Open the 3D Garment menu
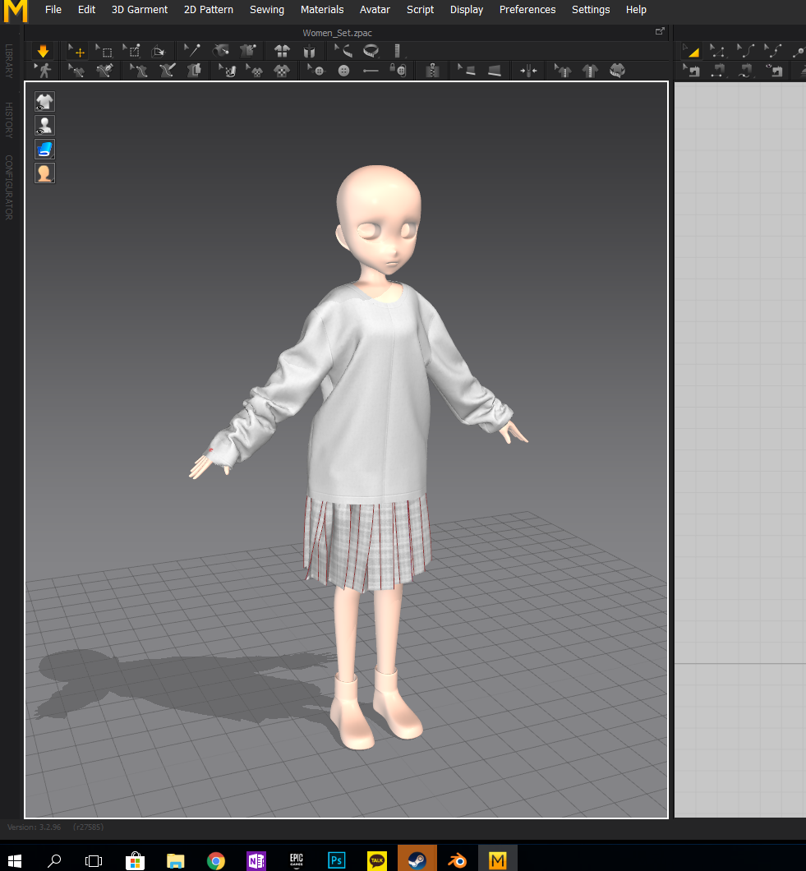This screenshot has height=871, width=806. point(140,10)
